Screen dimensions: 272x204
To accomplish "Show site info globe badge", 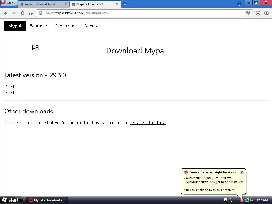I will [x=41, y=13].
